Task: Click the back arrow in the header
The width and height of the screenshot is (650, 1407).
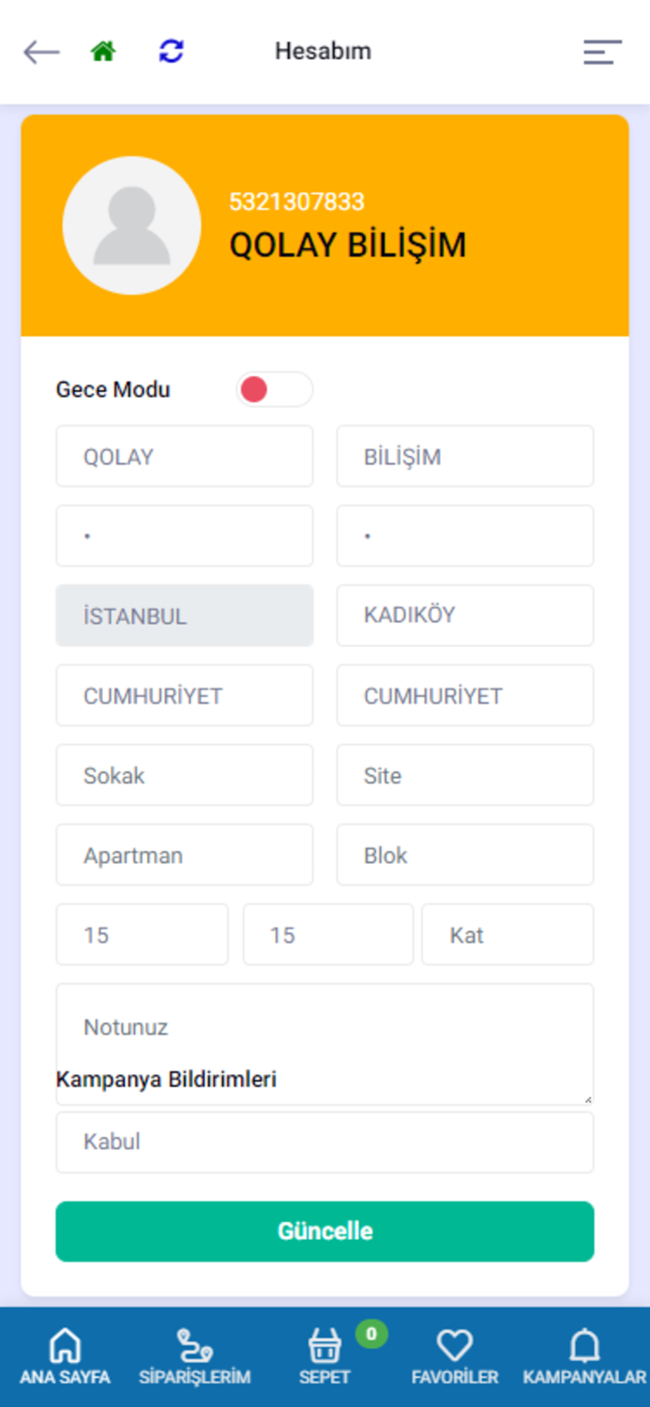Action: tap(39, 52)
